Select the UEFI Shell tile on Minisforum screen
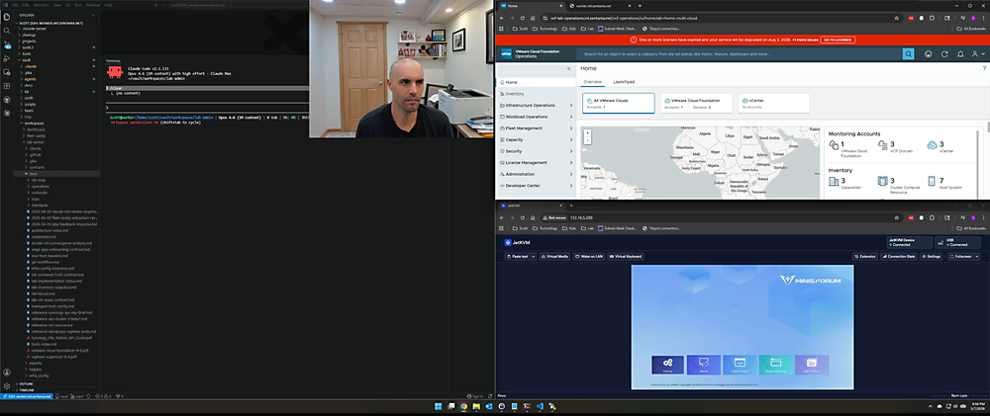990x416 pixels. click(x=740, y=365)
